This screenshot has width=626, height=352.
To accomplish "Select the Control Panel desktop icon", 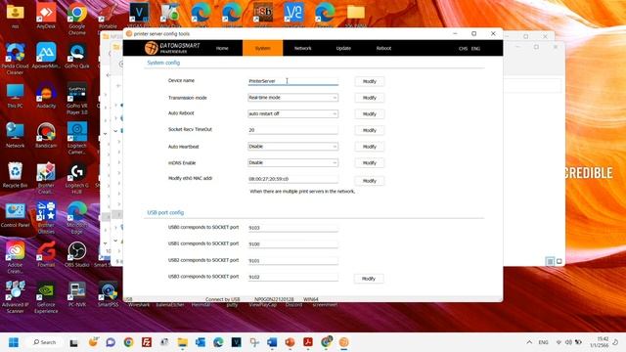I will pos(16,215).
